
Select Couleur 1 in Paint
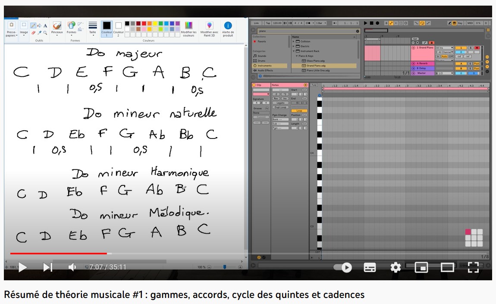click(107, 29)
